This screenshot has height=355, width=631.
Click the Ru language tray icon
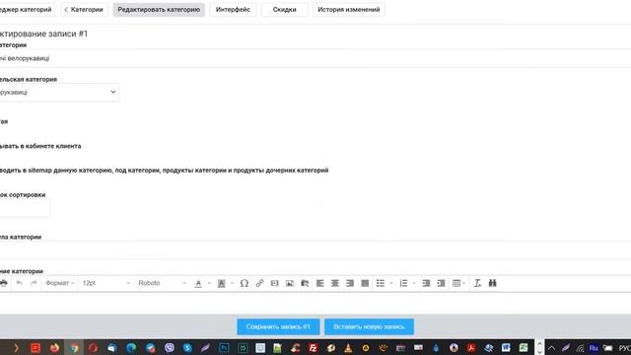coord(594,348)
